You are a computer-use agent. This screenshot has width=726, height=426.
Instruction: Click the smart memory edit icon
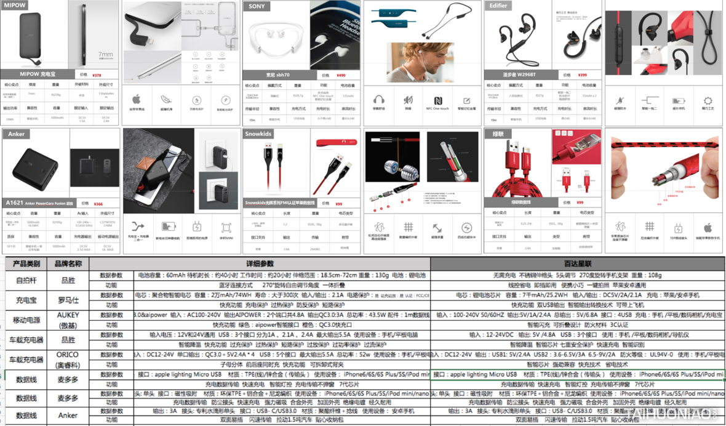point(466,101)
